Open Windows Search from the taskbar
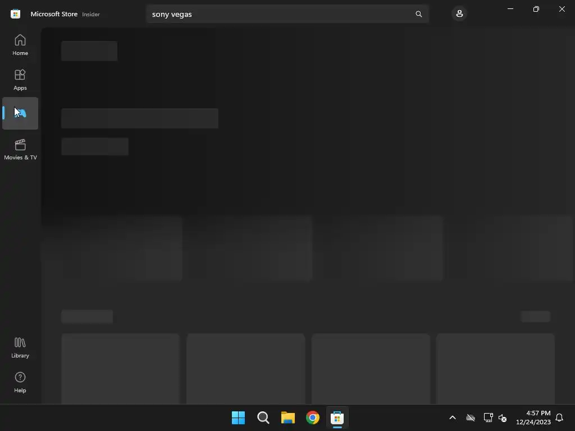The height and width of the screenshot is (431, 575). pyautogui.click(x=263, y=418)
